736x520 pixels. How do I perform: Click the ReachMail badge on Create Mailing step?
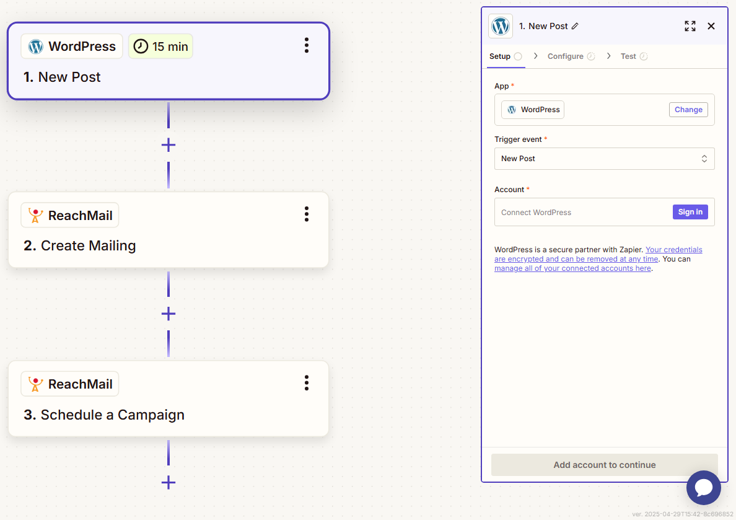[70, 215]
